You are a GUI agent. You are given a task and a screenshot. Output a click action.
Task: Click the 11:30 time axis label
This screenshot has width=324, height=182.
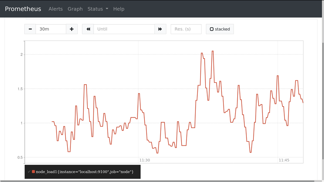point(144,160)
